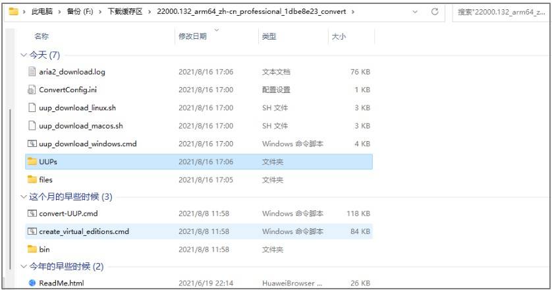Click the 2021/6/19 22:14 date of ReadMe.html
Image resolution: width=552 pixels, height=290 pixels.
pos(206,283)
